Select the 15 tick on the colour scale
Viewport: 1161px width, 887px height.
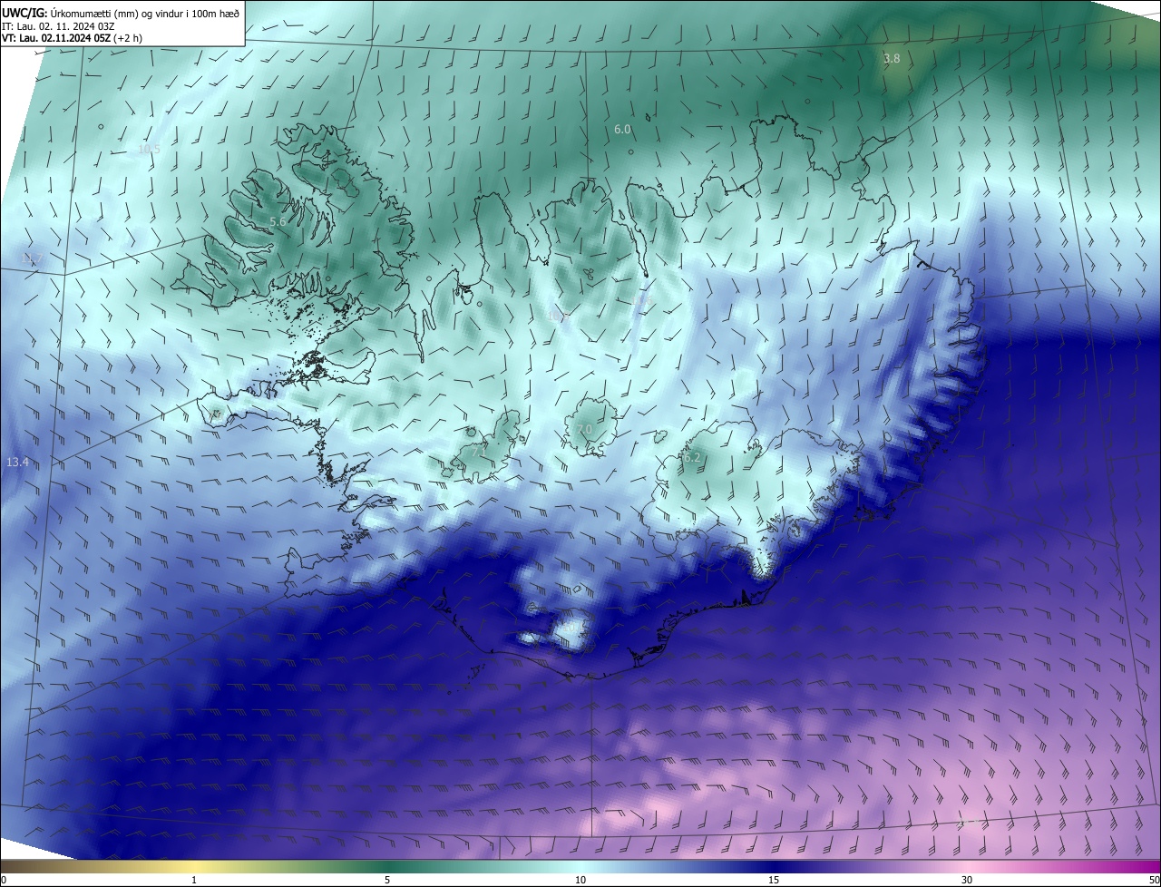pyautogui.click(x=774, y=880)
